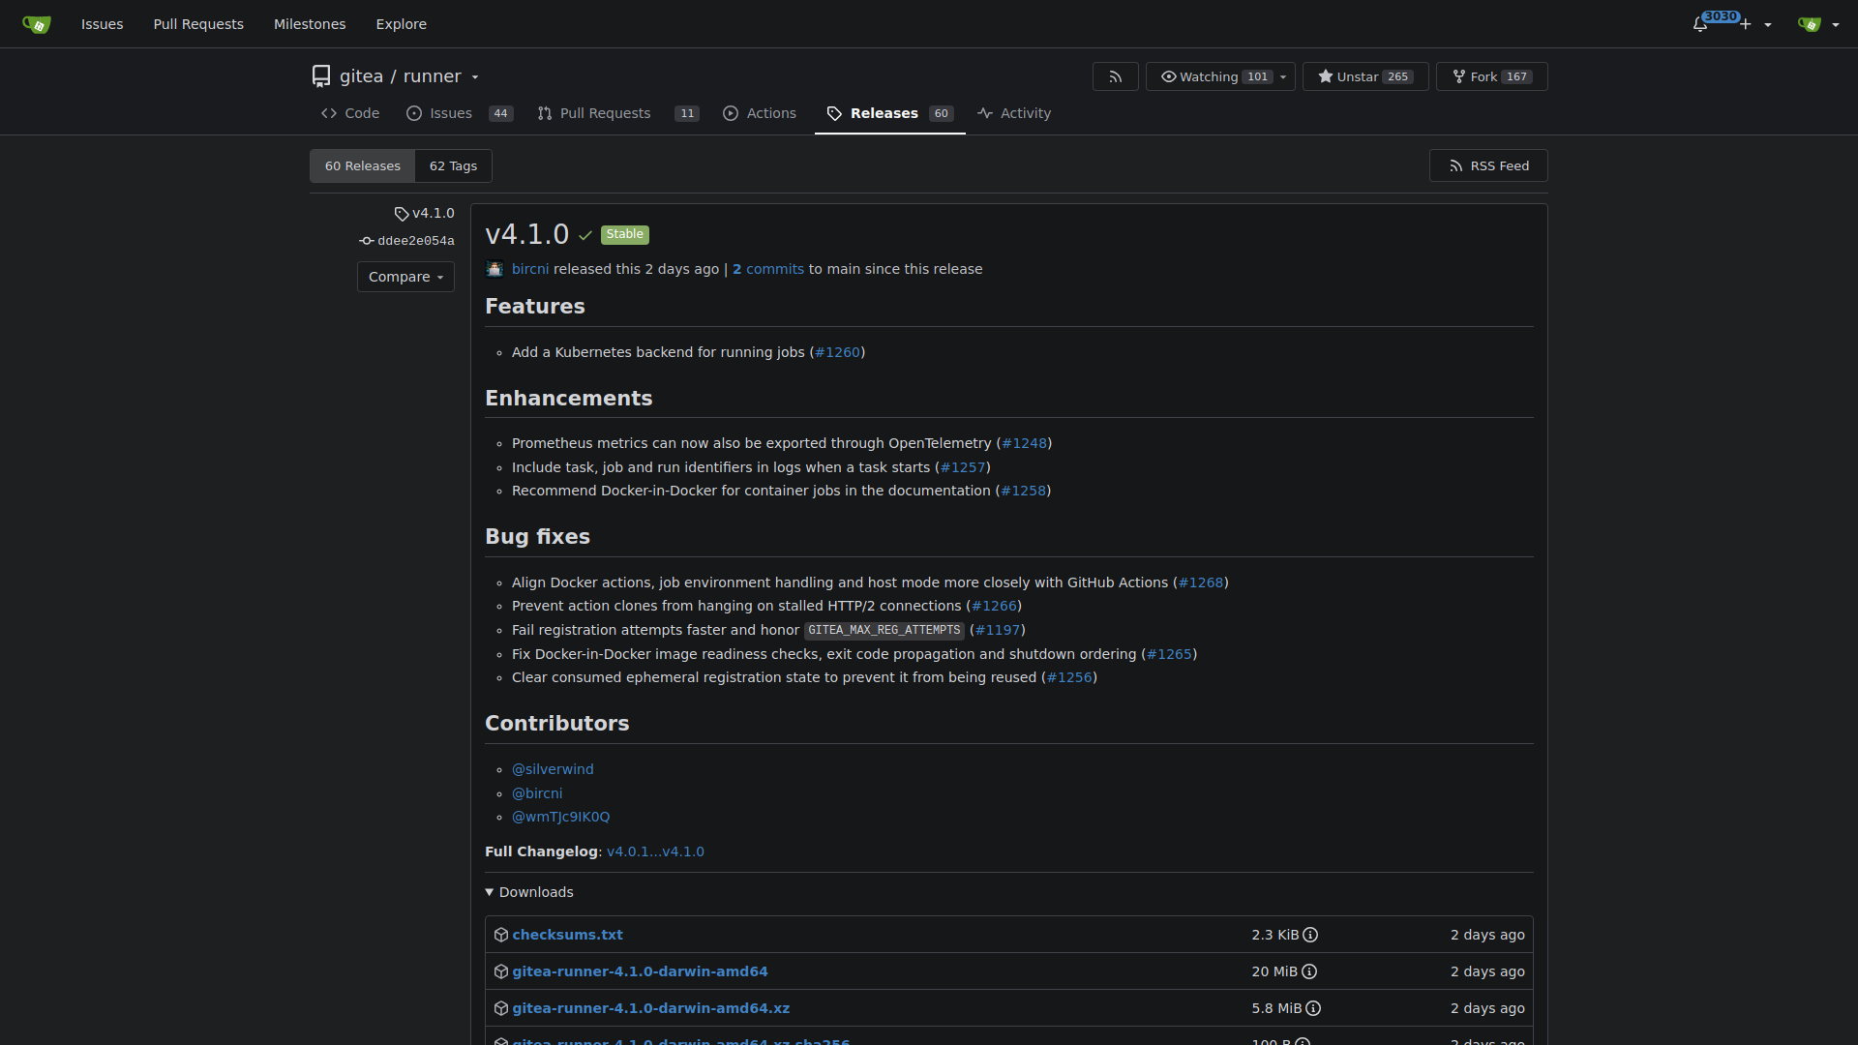Download checksums.txt
The width and height of the screenshot is (1858, 1045).
tap(567, 935)
